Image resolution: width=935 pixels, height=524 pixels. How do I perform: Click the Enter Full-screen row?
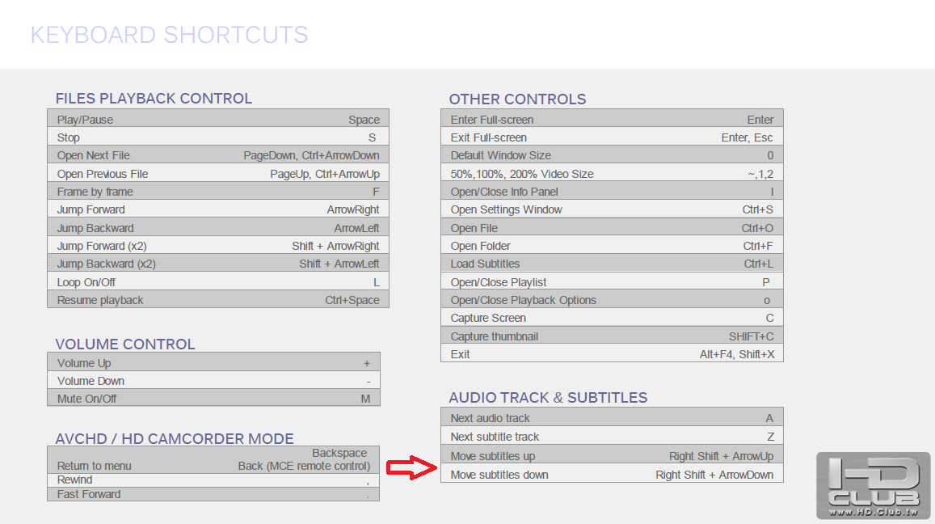pyautogui.click(x=612, y=120)
